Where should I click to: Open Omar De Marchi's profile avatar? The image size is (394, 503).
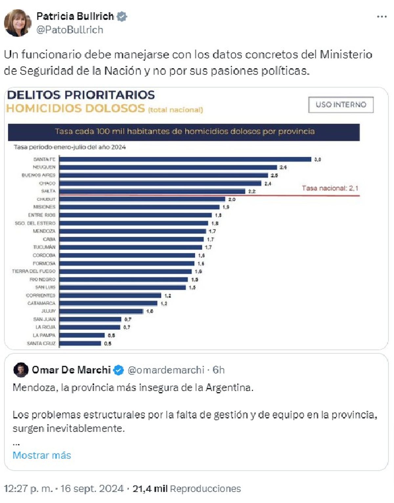click(x=22, y=370)
